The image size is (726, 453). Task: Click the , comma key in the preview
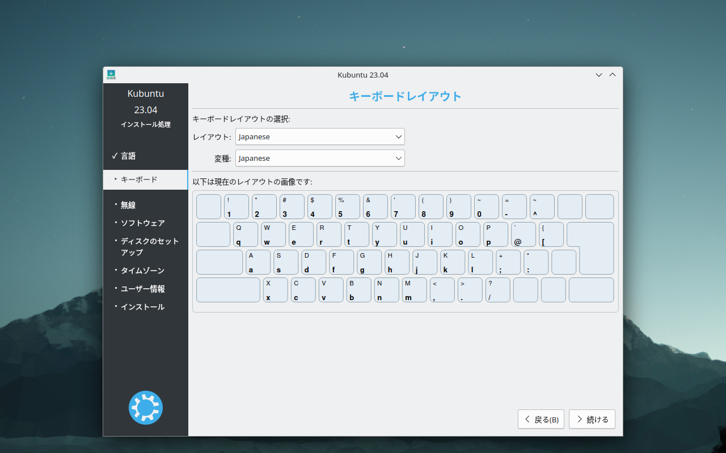(x=442, y=290)
